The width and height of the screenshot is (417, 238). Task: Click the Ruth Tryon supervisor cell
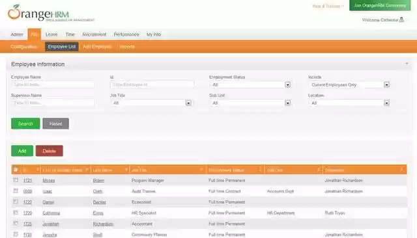(x=334, y=213)
